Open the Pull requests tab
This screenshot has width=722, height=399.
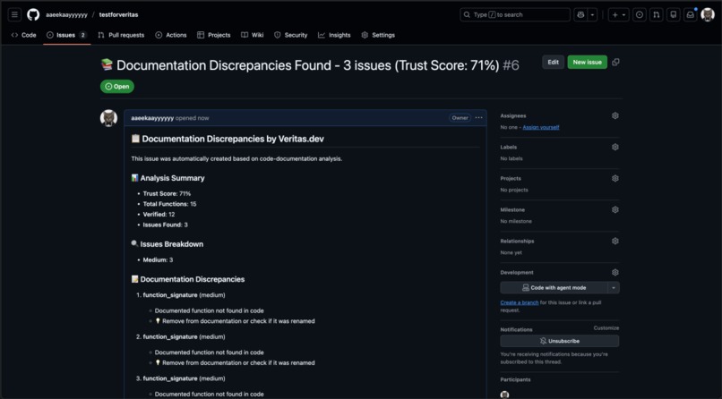pos(121,35)
